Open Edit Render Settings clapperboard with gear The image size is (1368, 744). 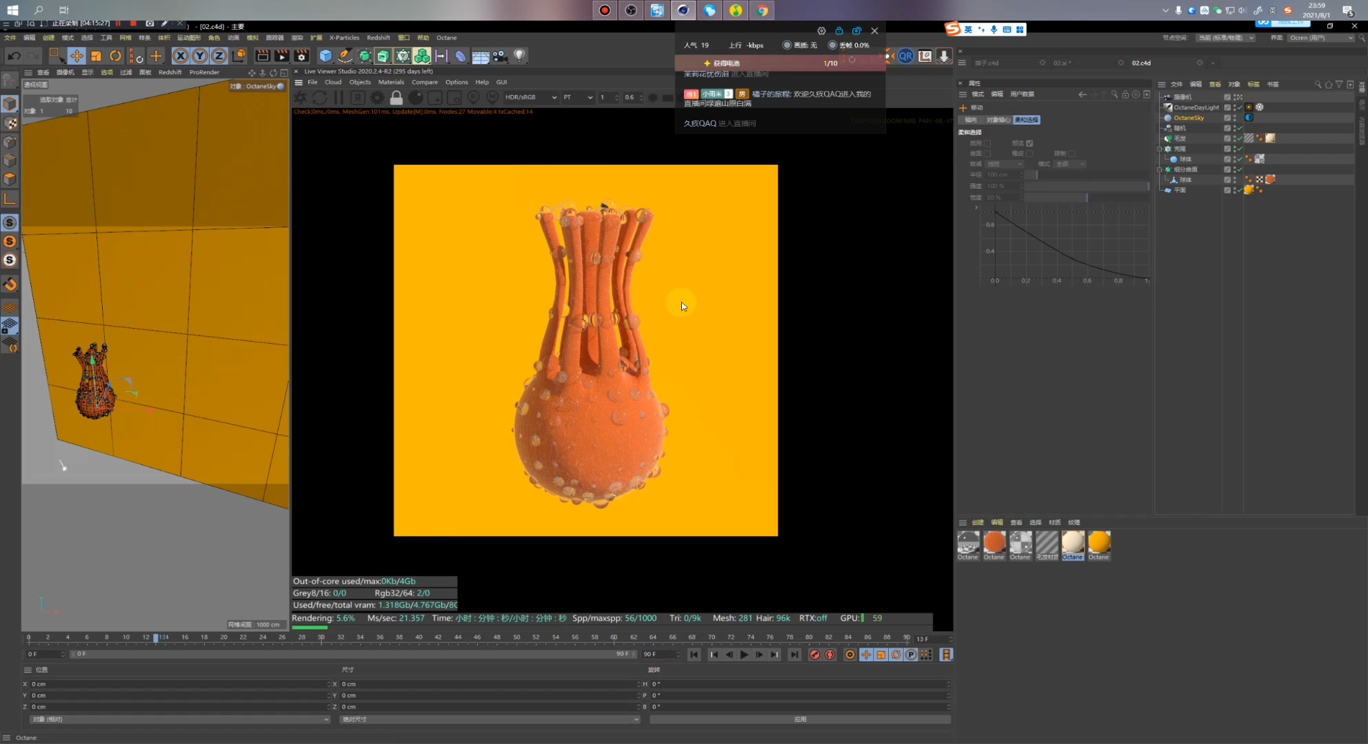[301, 56]
